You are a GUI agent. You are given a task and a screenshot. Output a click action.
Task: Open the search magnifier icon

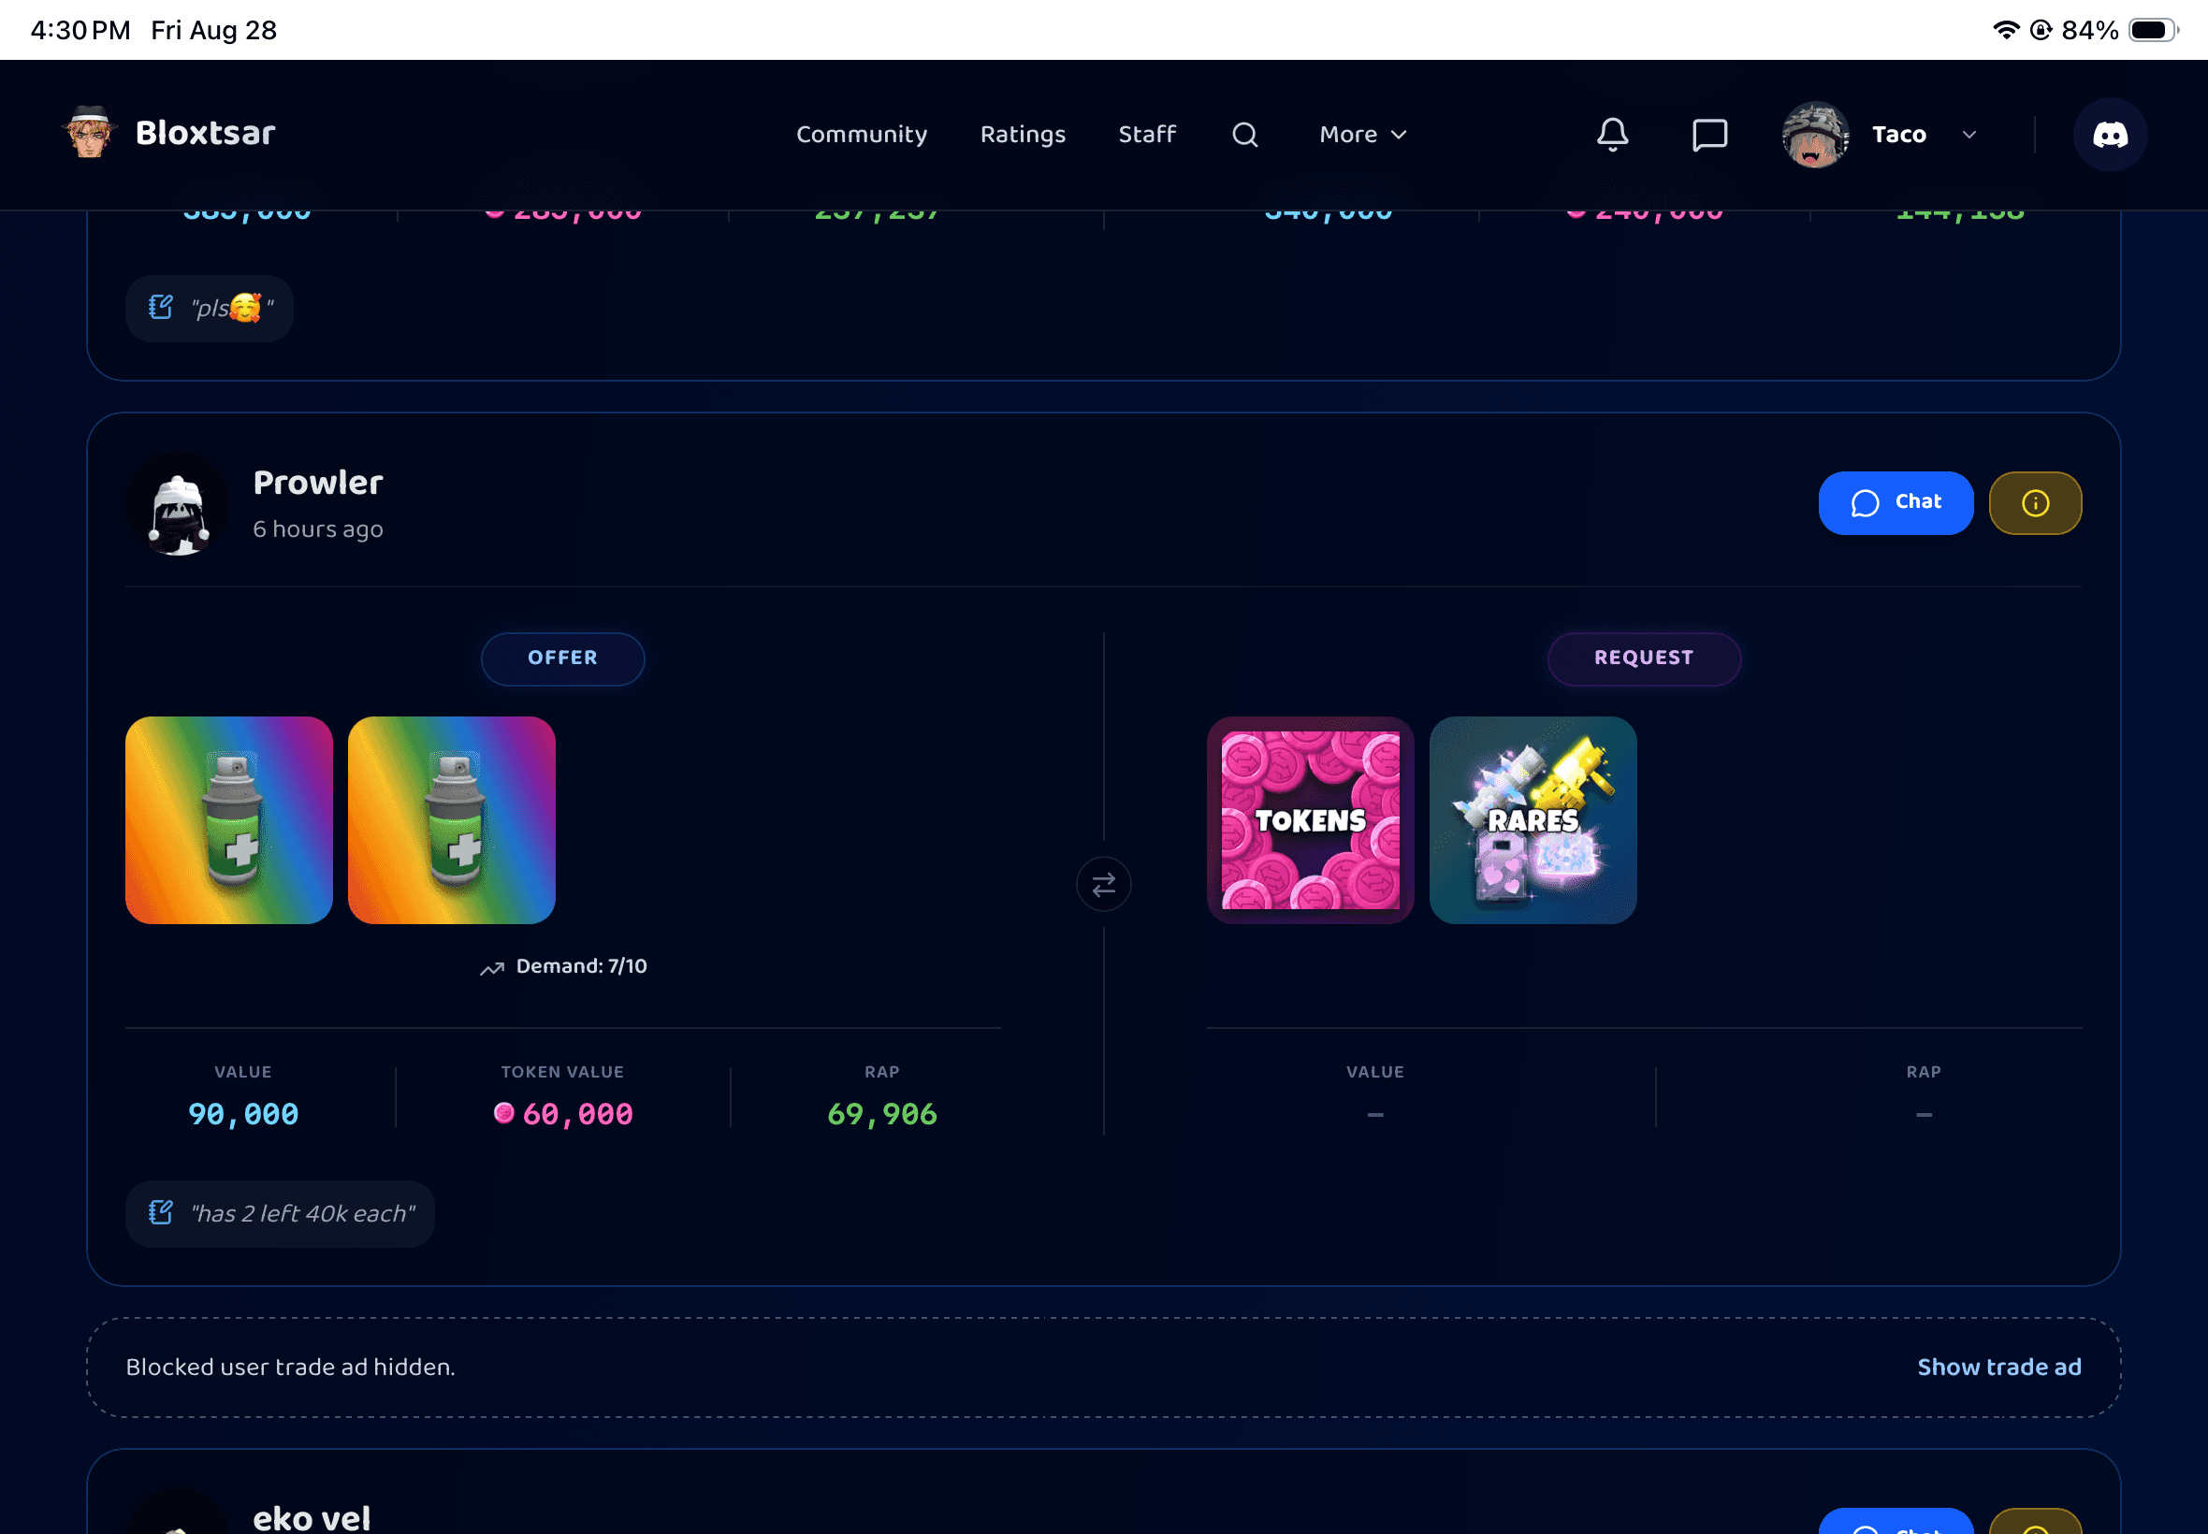[1245, 135]
